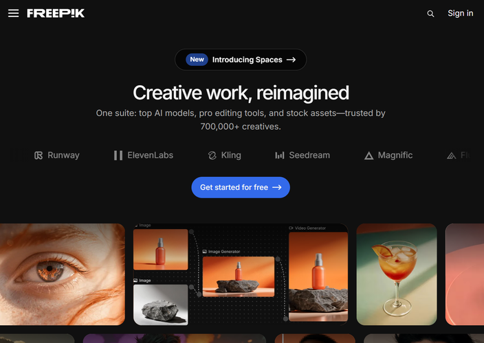Viewport: 484px width, 343px height.
Task: Click the Runway label text
Action: click(x=63, y=155)
